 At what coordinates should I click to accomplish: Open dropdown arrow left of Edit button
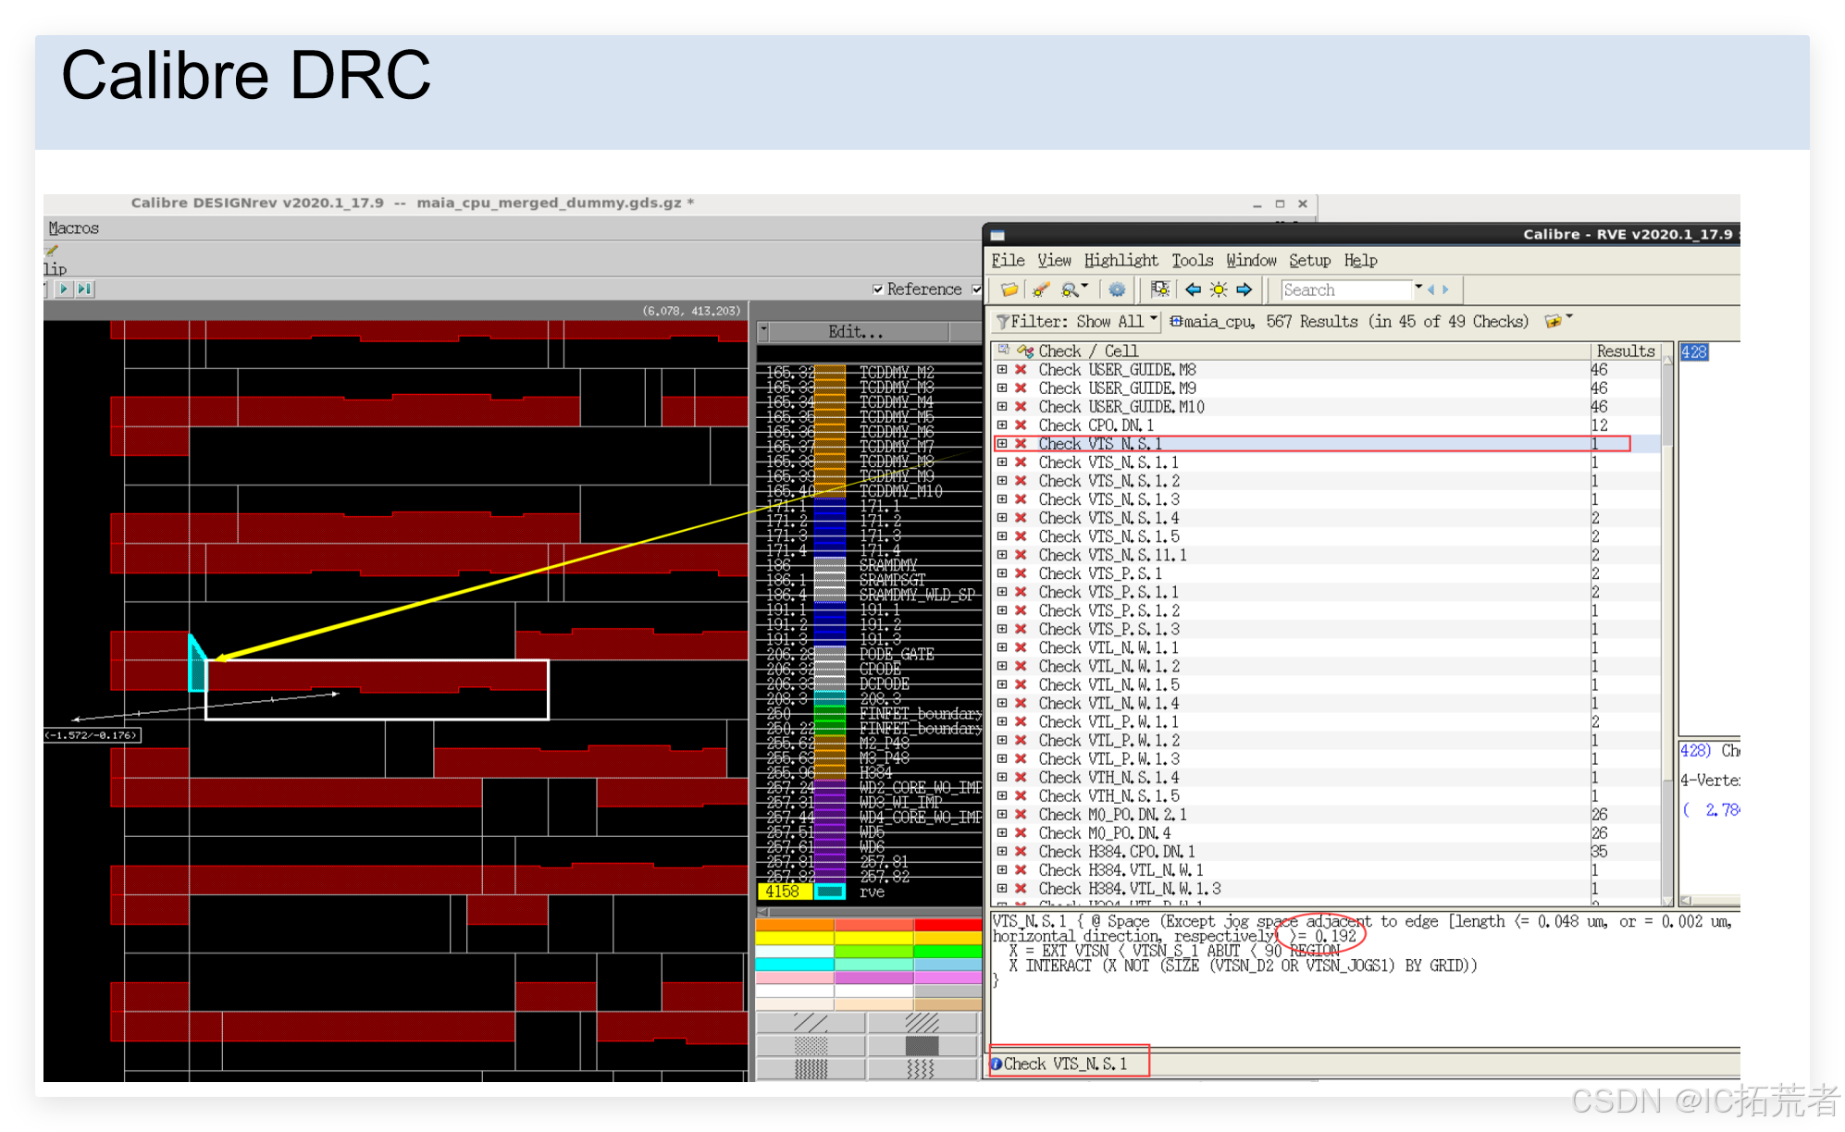[x=763, y=330]
